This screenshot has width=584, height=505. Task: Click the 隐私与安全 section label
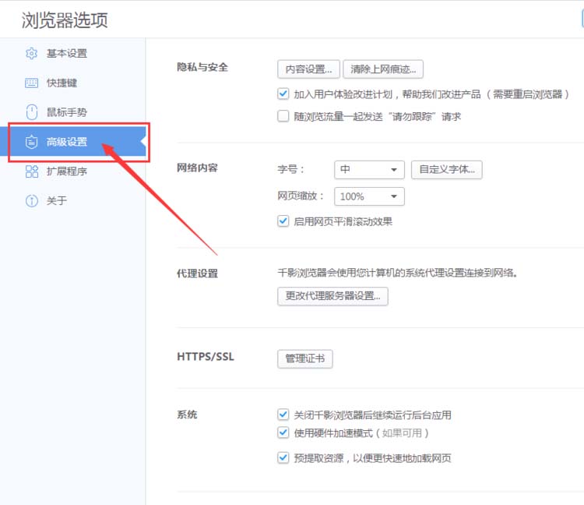click(202, 68)
